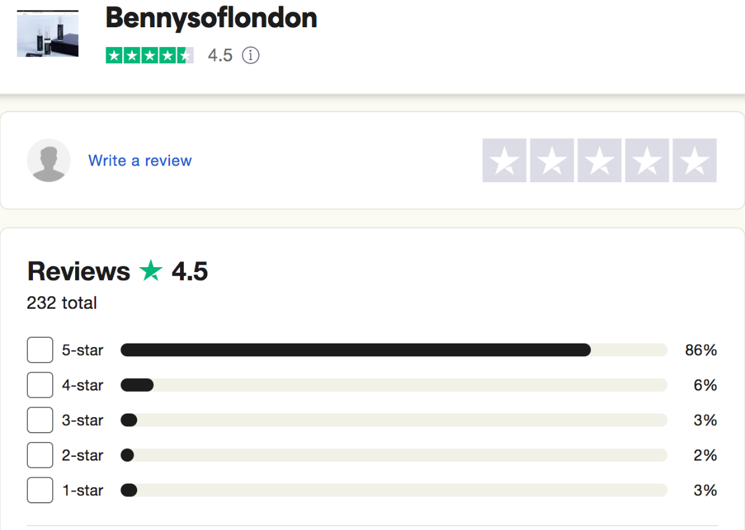This screenshot has height=530, width=745.
Task: Select the third star in review rating
Action: click(x=600, y=161)
